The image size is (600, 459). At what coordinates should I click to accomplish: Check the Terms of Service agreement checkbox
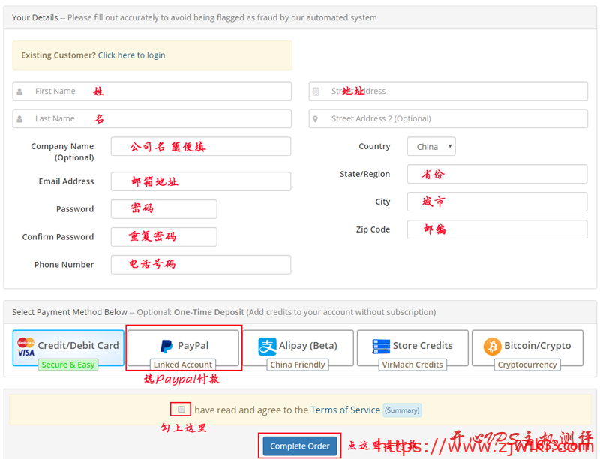click(181, 409)
